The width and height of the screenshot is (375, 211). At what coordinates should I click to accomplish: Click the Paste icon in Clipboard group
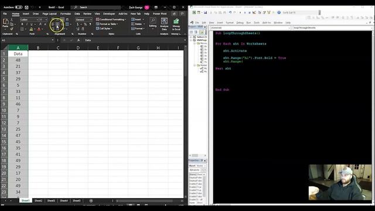5,22
